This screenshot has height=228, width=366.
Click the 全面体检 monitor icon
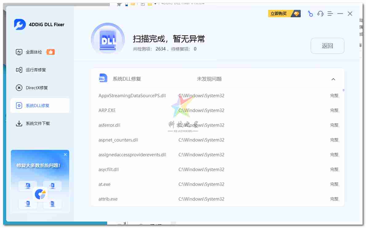click(x=19, y=52)
